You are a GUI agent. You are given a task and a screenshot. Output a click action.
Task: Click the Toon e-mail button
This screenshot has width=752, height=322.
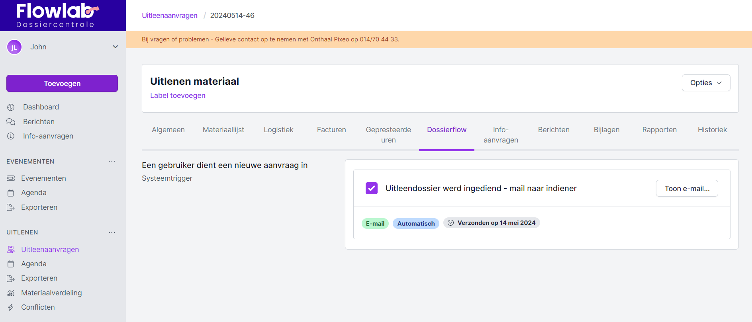687,189
